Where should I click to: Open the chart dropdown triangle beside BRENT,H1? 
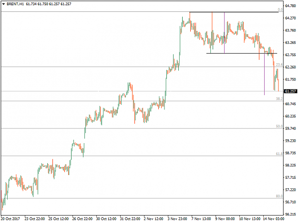click(x=3, y=4)
